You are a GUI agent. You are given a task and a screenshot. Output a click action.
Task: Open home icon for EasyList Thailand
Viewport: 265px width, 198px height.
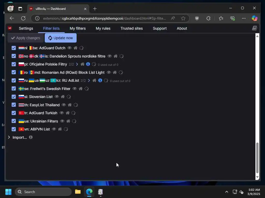pos(70,105)
